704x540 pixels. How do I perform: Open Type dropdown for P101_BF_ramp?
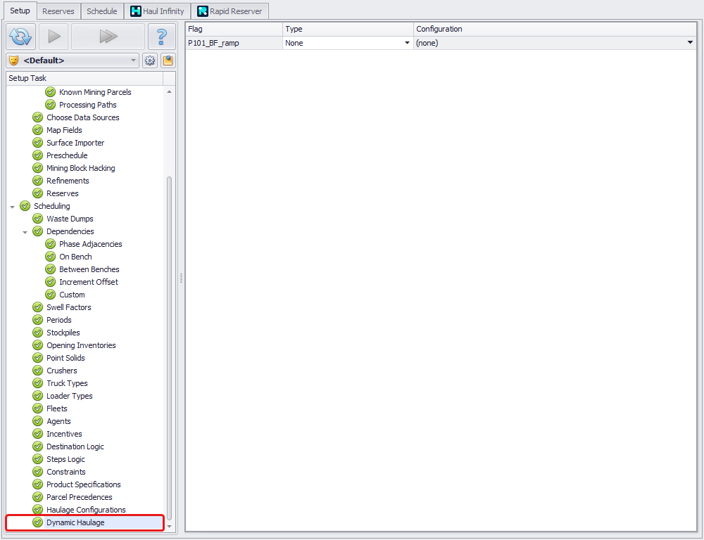pyautogui.click(x=407, y=43)
